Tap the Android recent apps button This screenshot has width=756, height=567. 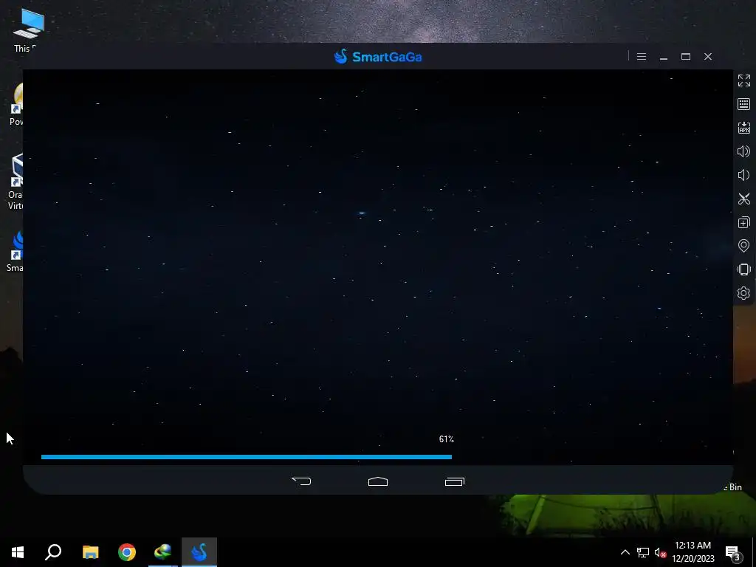coord(455,481)
